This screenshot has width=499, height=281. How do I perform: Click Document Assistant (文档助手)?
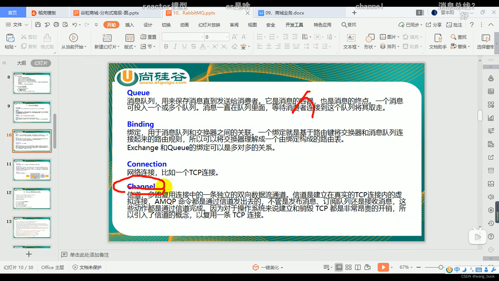coord(438,41)
